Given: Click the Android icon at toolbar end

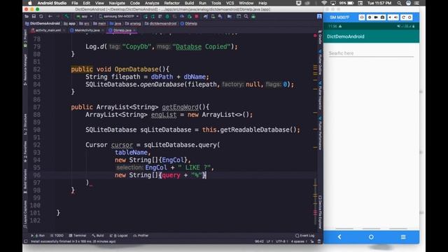Looking at the screenshot, I should click(x=253, y=17).
